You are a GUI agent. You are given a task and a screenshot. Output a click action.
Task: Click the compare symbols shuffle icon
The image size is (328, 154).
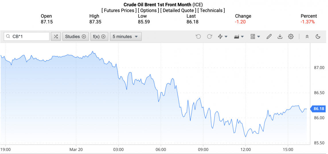(56, 36)
